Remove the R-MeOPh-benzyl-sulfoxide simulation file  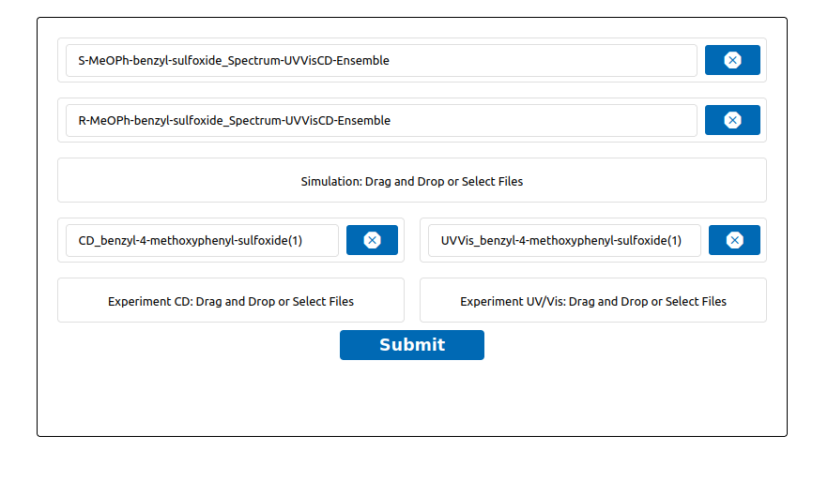tap(732, 120)
